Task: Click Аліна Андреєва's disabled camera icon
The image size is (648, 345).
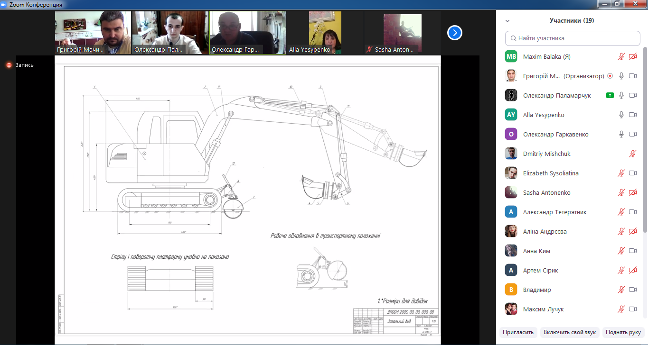Action: [633, 231]
